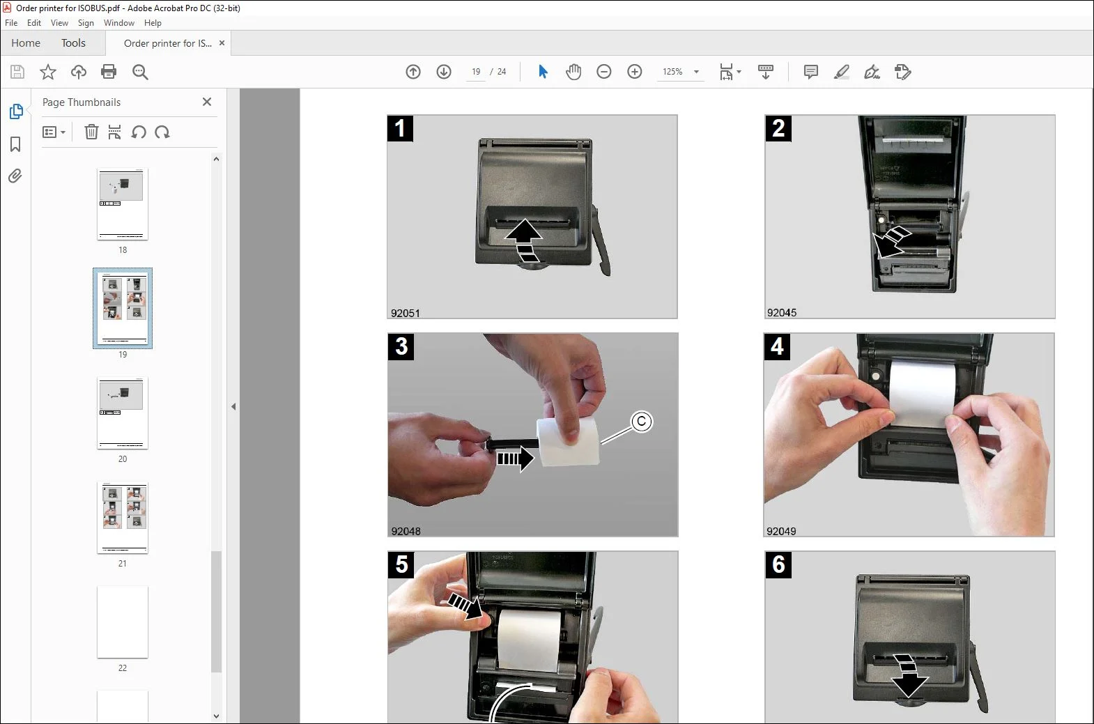
Task: Zoom out with the minus icon
Action: [604, 72]
